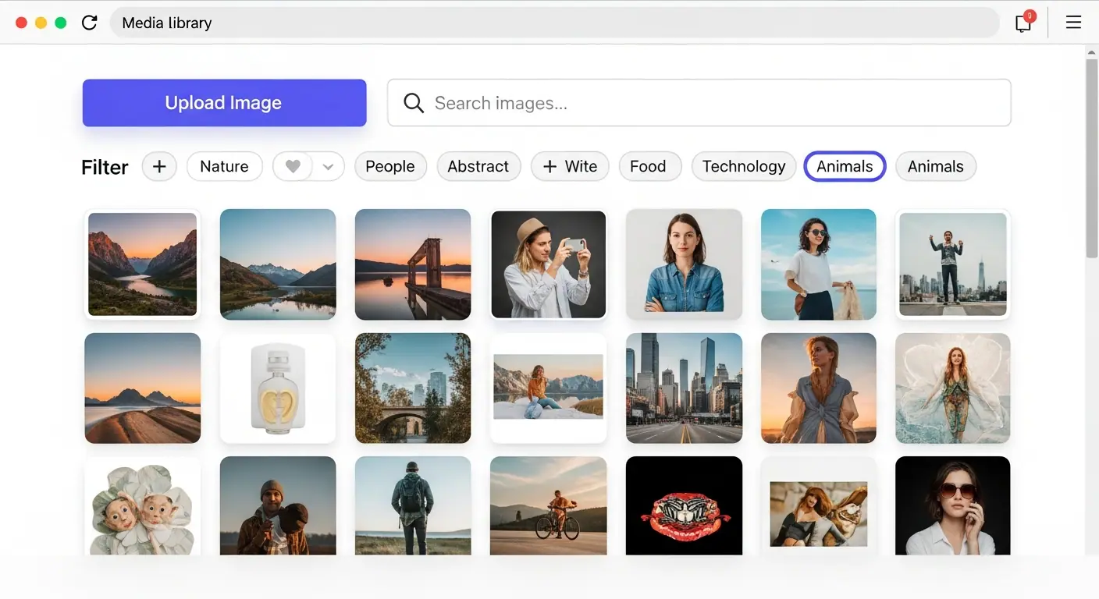Click the browser reload icon
Screen dimensions: 1099x599
click(x=89, y=23)
